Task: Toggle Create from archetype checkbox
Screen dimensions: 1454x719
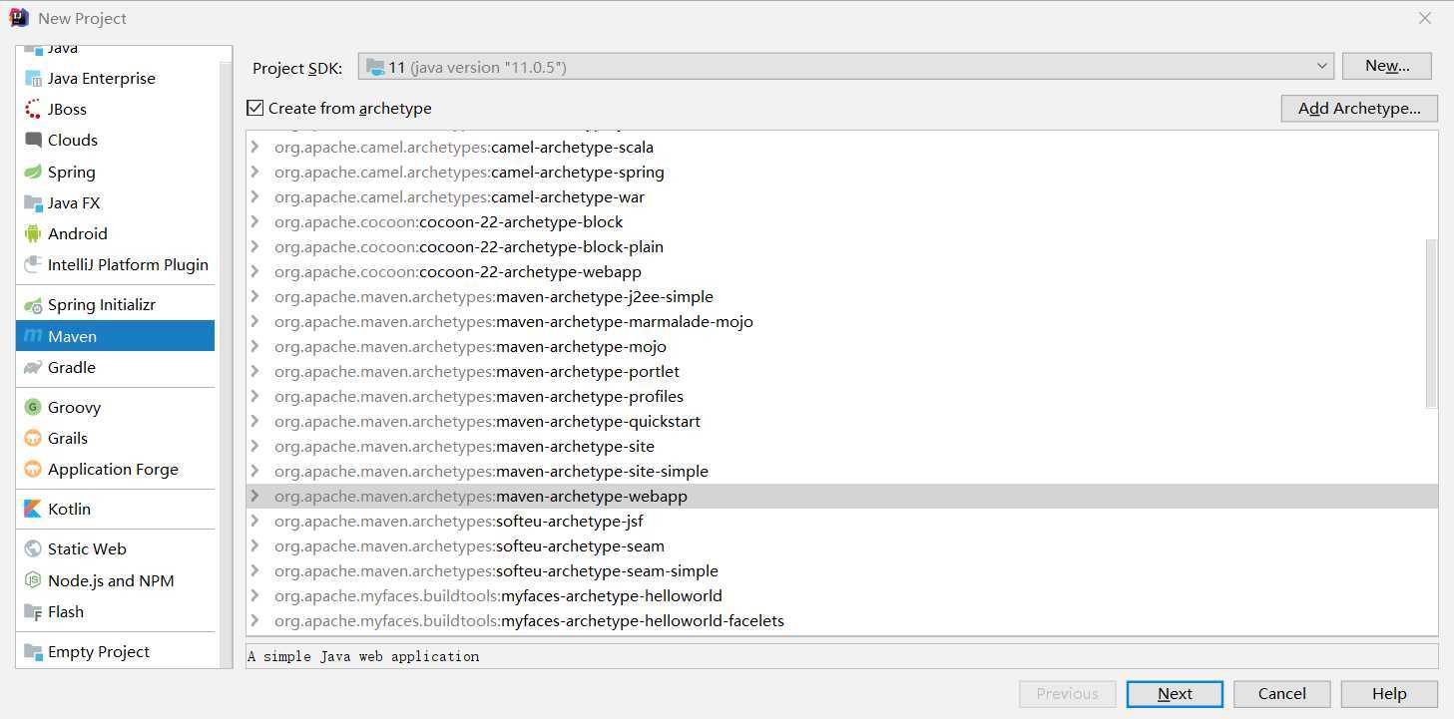Action: 255,108
